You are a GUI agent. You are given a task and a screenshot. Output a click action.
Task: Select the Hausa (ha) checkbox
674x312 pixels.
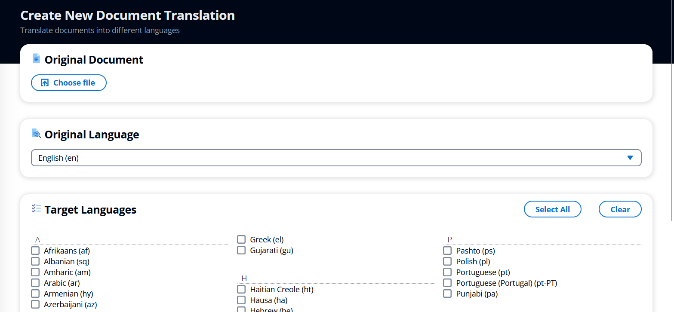241,300
